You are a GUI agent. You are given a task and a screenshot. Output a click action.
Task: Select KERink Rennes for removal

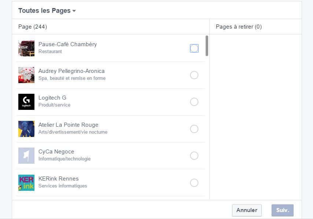(x=194, y=182)
